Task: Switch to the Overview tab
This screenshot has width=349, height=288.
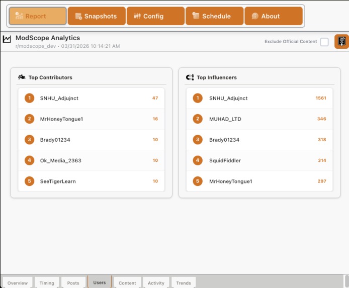Action: tap(18, 283)
